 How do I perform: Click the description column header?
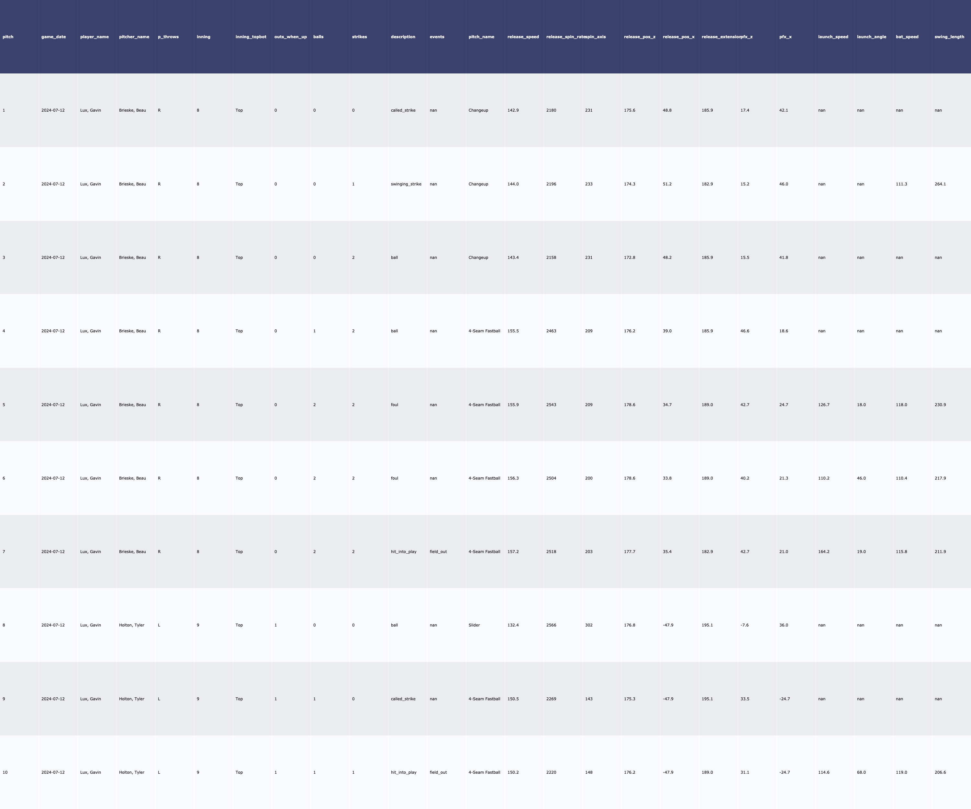[x=403, y=37]
